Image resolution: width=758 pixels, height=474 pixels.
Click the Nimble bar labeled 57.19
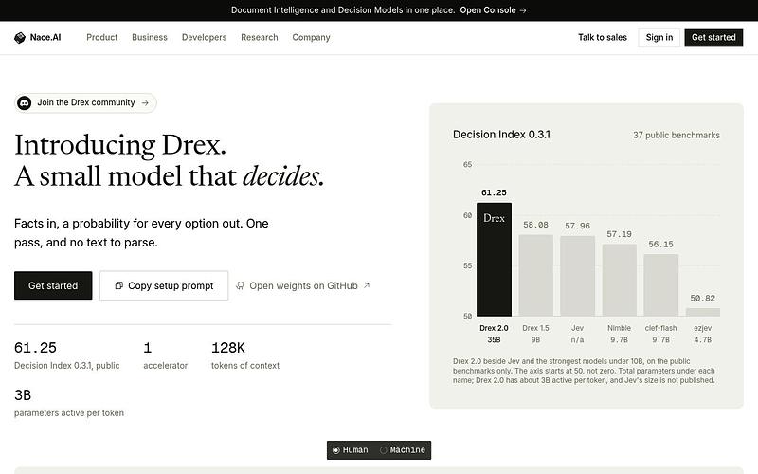pyautogui.click(x=620, y=280)
